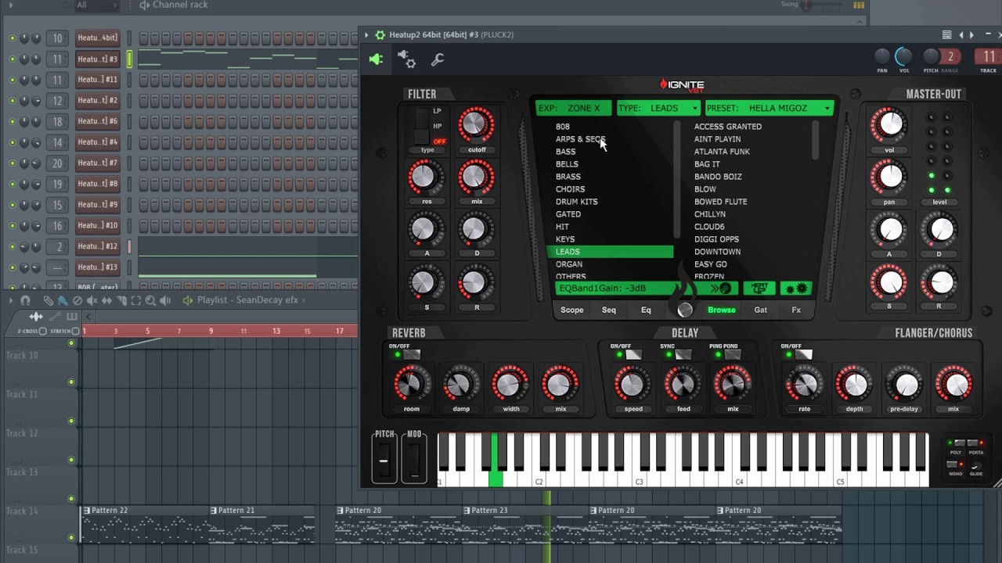The image size is (1002, 563).
Task: Select the playlist Delete tool
Action: point(77,300)
